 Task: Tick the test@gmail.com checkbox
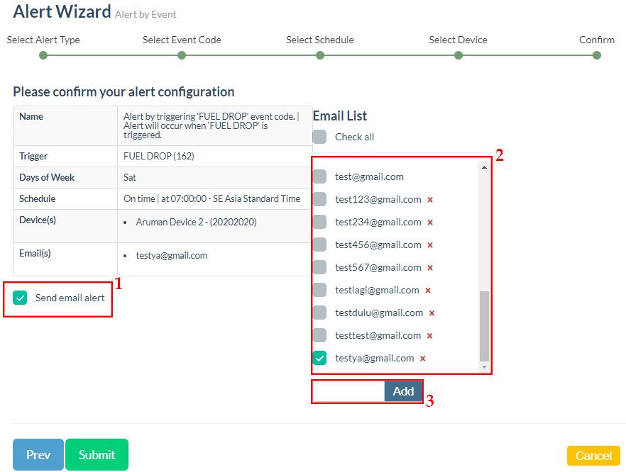[320, 177]
